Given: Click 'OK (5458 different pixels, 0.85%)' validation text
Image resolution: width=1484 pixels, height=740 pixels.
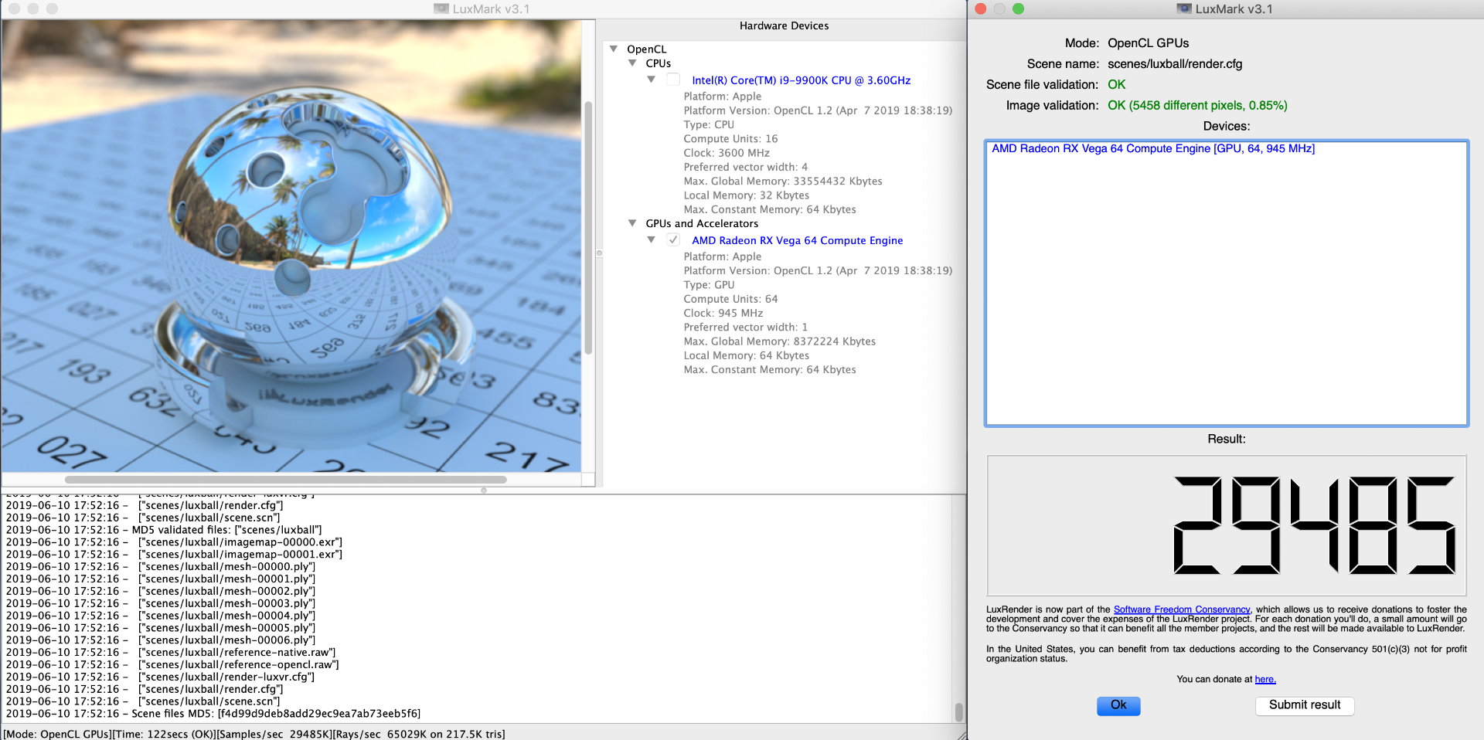Looking at the screenshot, I should (1197, 106).
